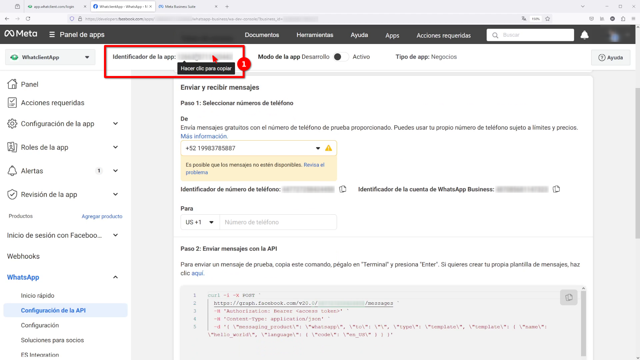Go to Apps in the header
This screenshot has height=360, width=640.
[x=392, y=35]
